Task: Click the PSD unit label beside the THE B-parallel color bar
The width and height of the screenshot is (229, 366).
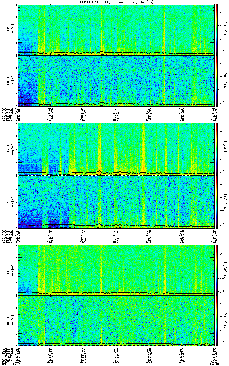Action: (225, 321)
